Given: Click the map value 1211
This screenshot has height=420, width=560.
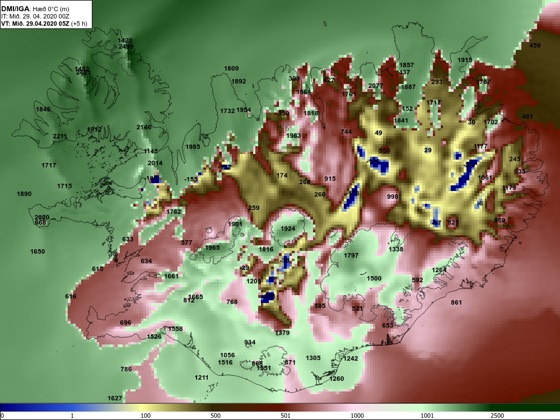Looking at the screenshot, I should tap(202, 377).
